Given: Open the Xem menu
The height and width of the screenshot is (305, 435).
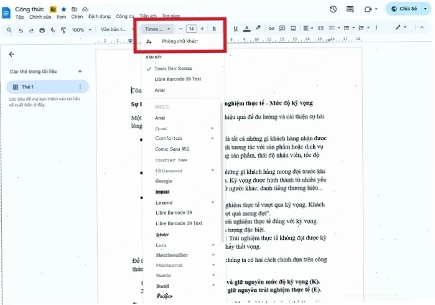Looking at the screenshot, I should 61,17.
